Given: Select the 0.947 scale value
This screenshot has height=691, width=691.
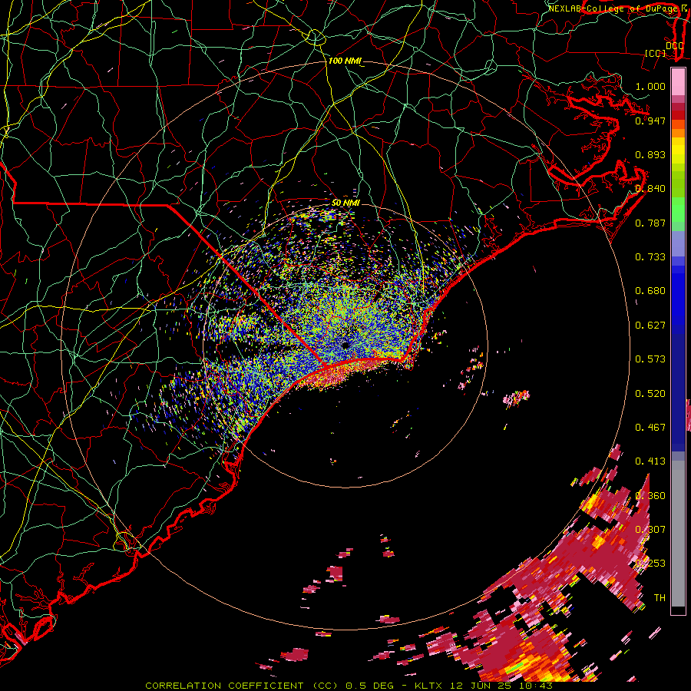Looking at the screenshot, I should tap(650, 121).
